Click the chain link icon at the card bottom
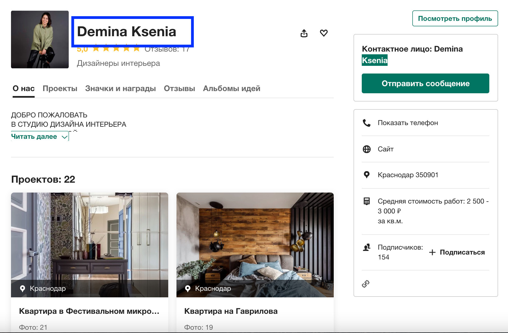Screen dimensions: 508x333 366,284
